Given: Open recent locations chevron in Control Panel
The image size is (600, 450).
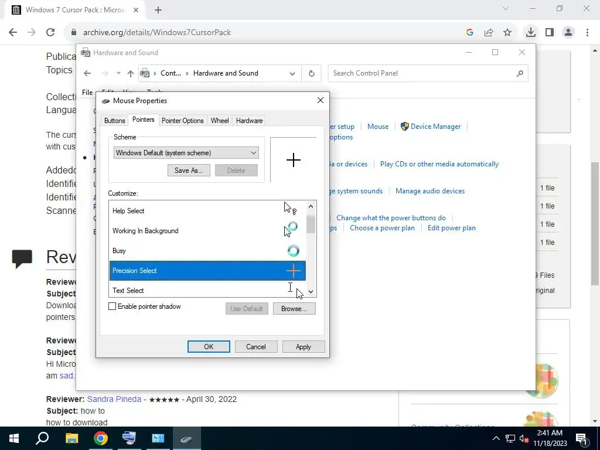Looking at the screenshot, I should coord(118,73).
